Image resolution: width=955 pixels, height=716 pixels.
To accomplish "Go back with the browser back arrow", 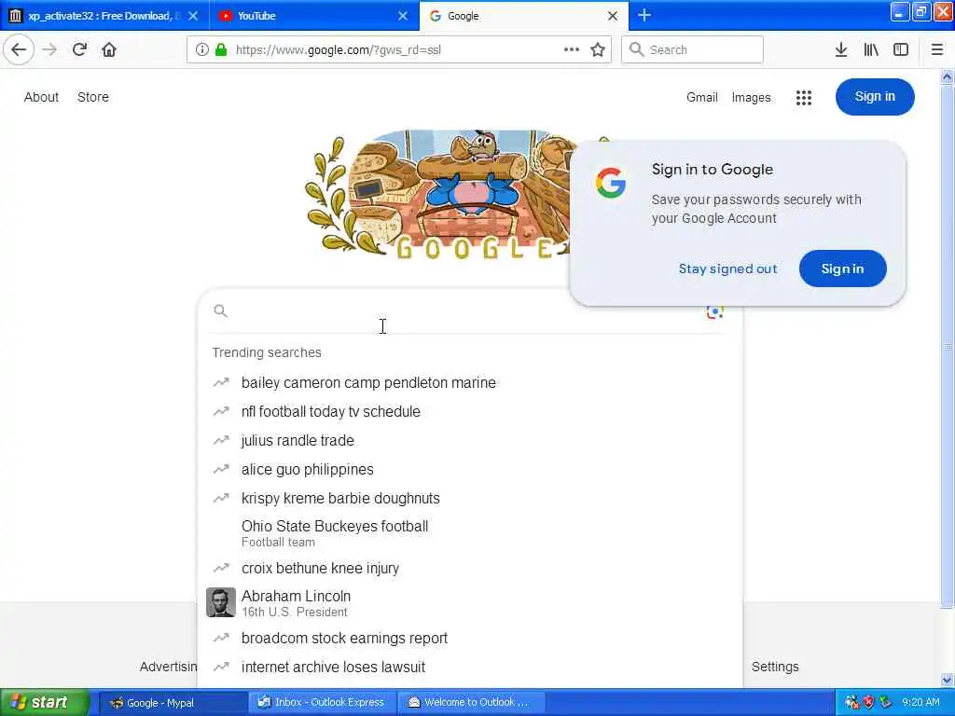I will click(19, 49).
